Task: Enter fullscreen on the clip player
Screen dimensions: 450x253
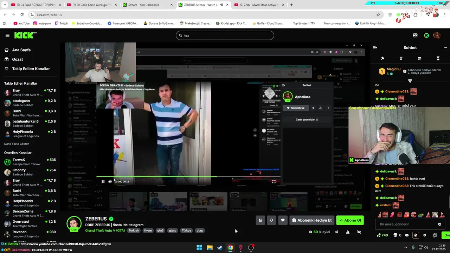Action: click(274, 182)
